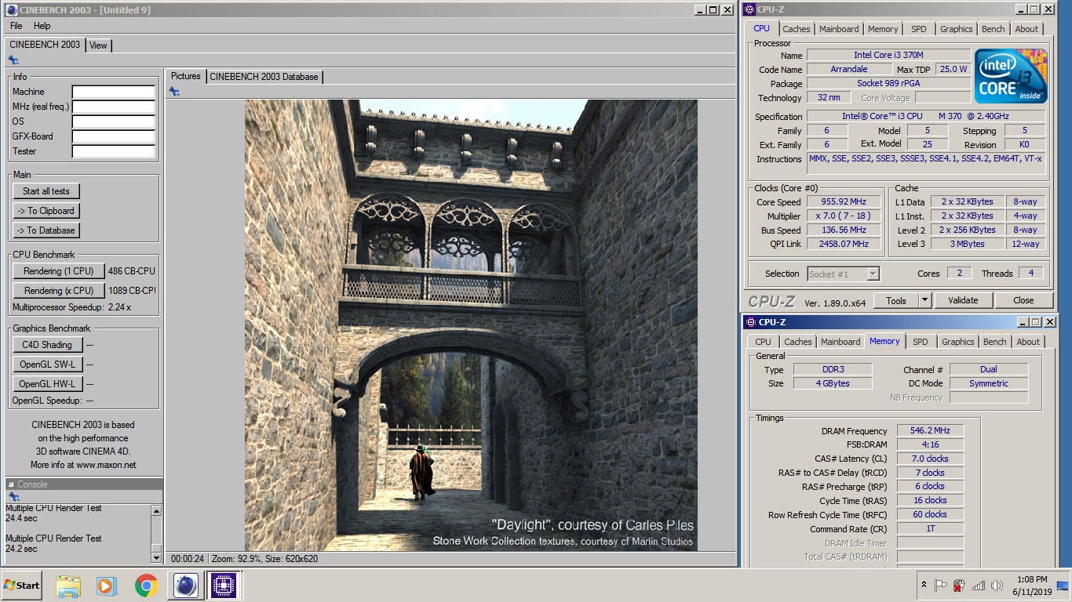The image size is (1072, 602).
Task: Click the -> To Database button
Action: (46, 230)
